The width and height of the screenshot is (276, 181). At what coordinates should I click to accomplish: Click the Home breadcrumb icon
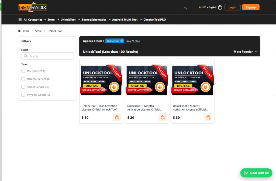point(19,31)
